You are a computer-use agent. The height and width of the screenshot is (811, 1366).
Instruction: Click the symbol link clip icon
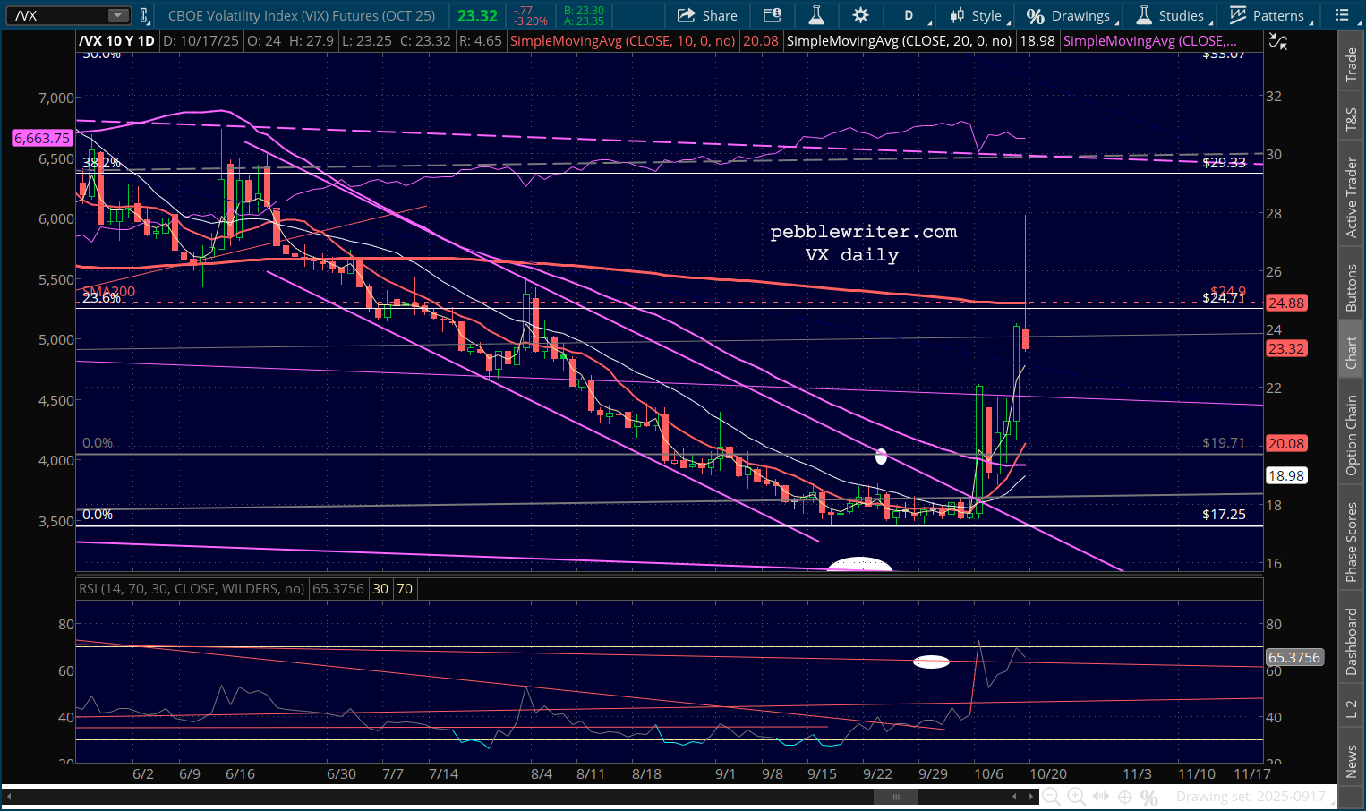pos(144,15)
